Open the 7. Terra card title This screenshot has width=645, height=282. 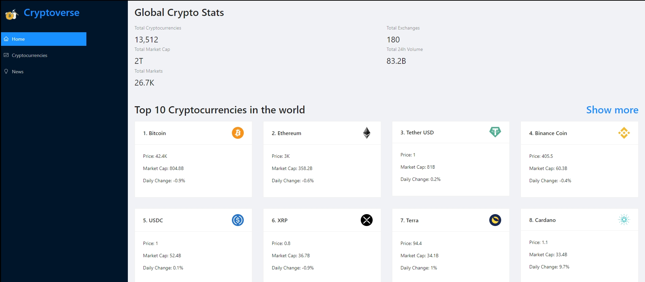pyautogui.click(x=409, y=221)
